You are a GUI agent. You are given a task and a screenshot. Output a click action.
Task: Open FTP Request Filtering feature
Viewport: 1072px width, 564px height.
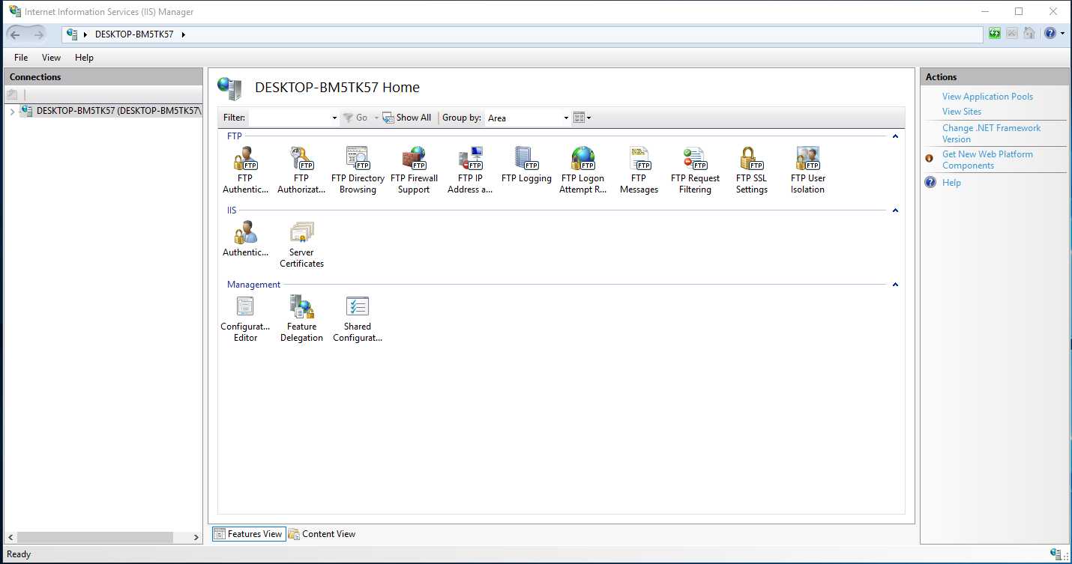[x=695, y=170]
